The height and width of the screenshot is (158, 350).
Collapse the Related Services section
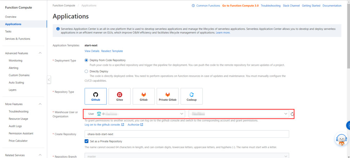[x=40, y=155]
